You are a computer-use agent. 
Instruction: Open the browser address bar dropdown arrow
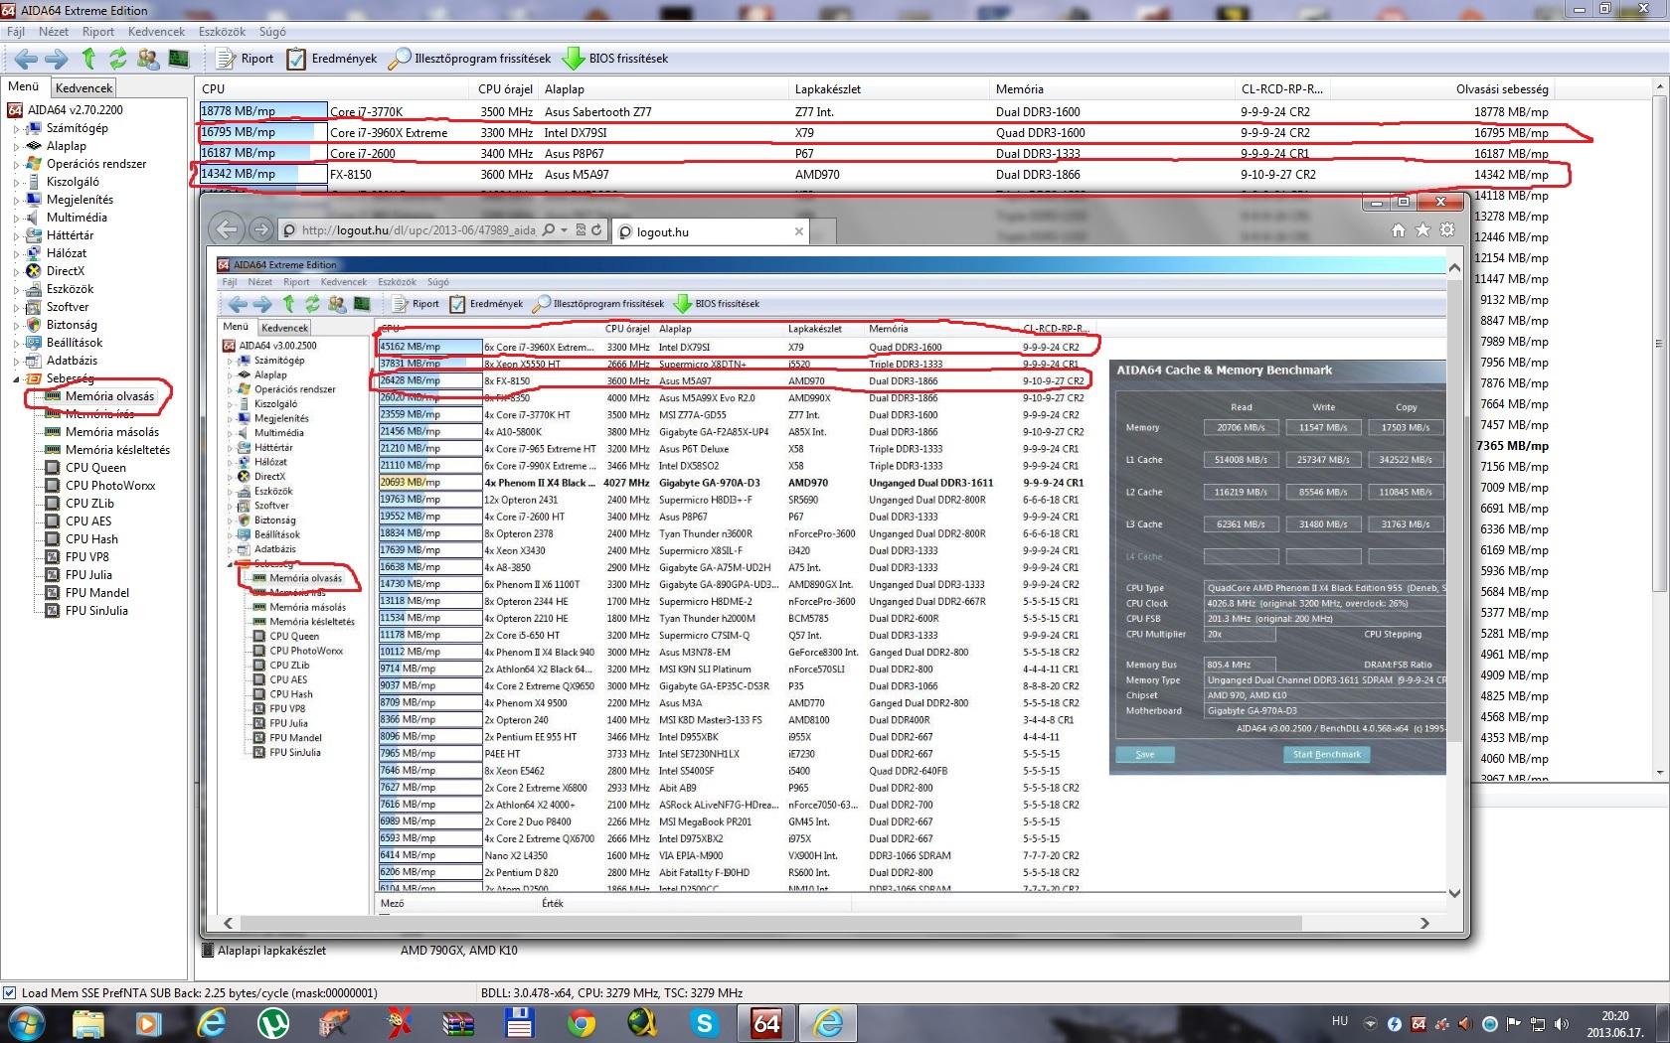pyautogui.click(x=564, y=230)
